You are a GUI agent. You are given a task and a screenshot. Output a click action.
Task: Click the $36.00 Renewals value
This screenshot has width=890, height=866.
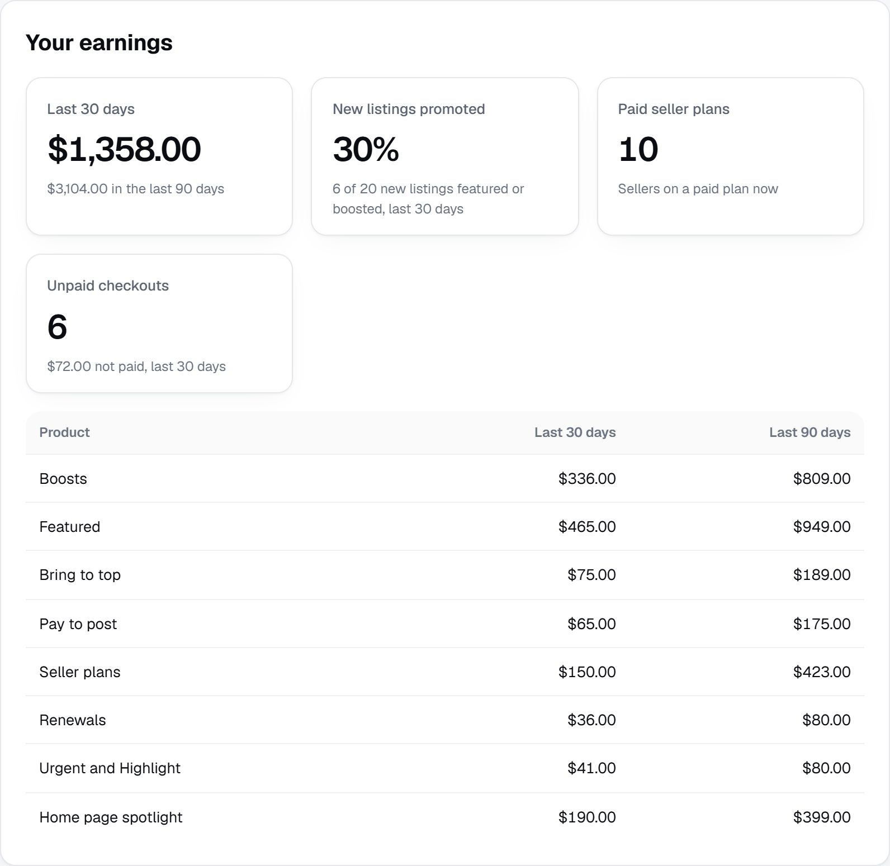point(591,720)
